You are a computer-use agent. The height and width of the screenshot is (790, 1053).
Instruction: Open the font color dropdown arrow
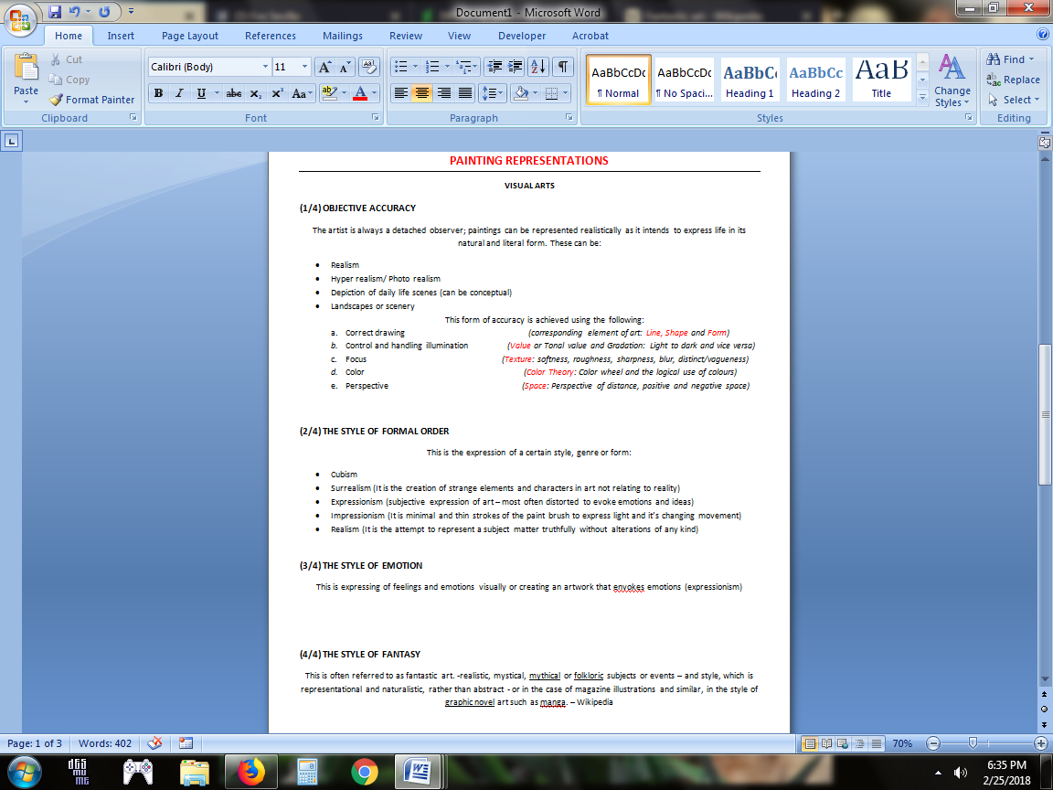pos(375,93)
